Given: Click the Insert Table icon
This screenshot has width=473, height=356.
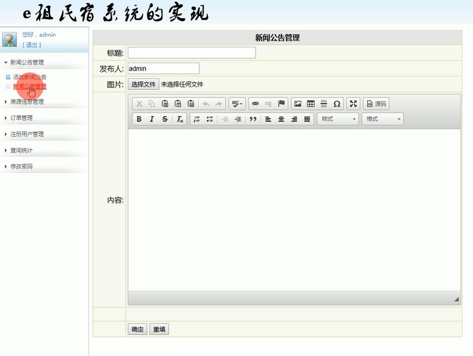Looking at the screenshot, I should [311, 104].
